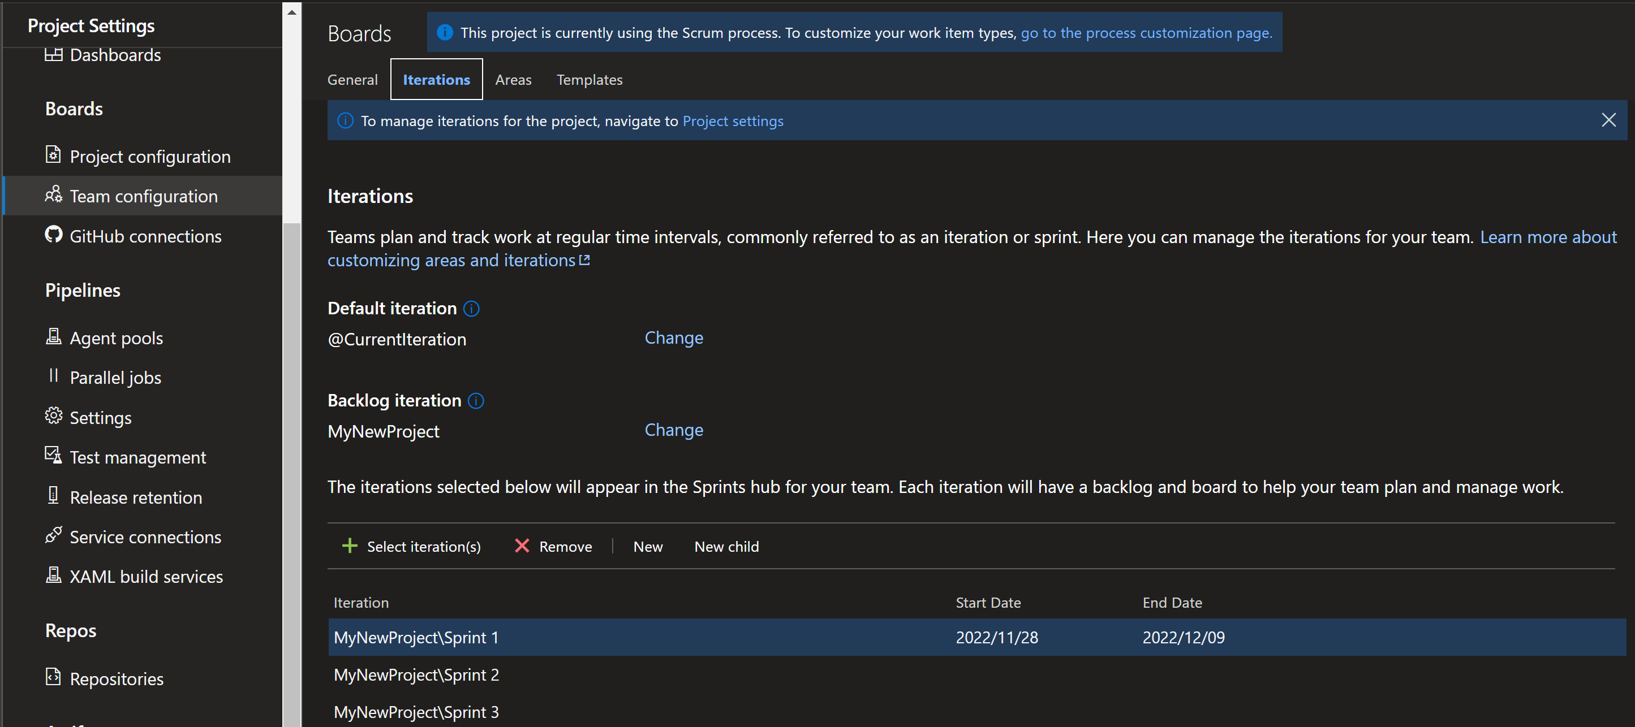Switch to the Templates tab
This screenshot has height=727, width=1635.
(589, 79)
